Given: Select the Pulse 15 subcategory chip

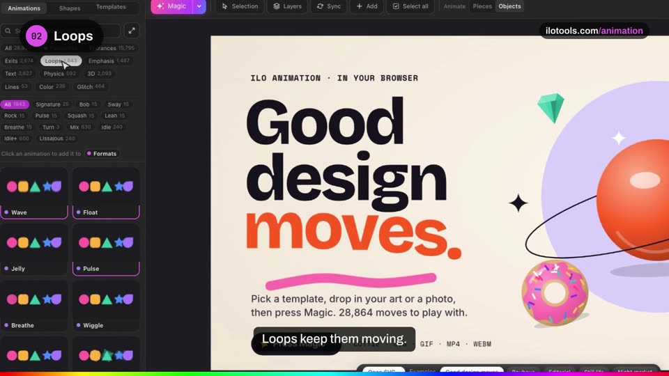Looking at the screenshot, I should tap(46, 116).
